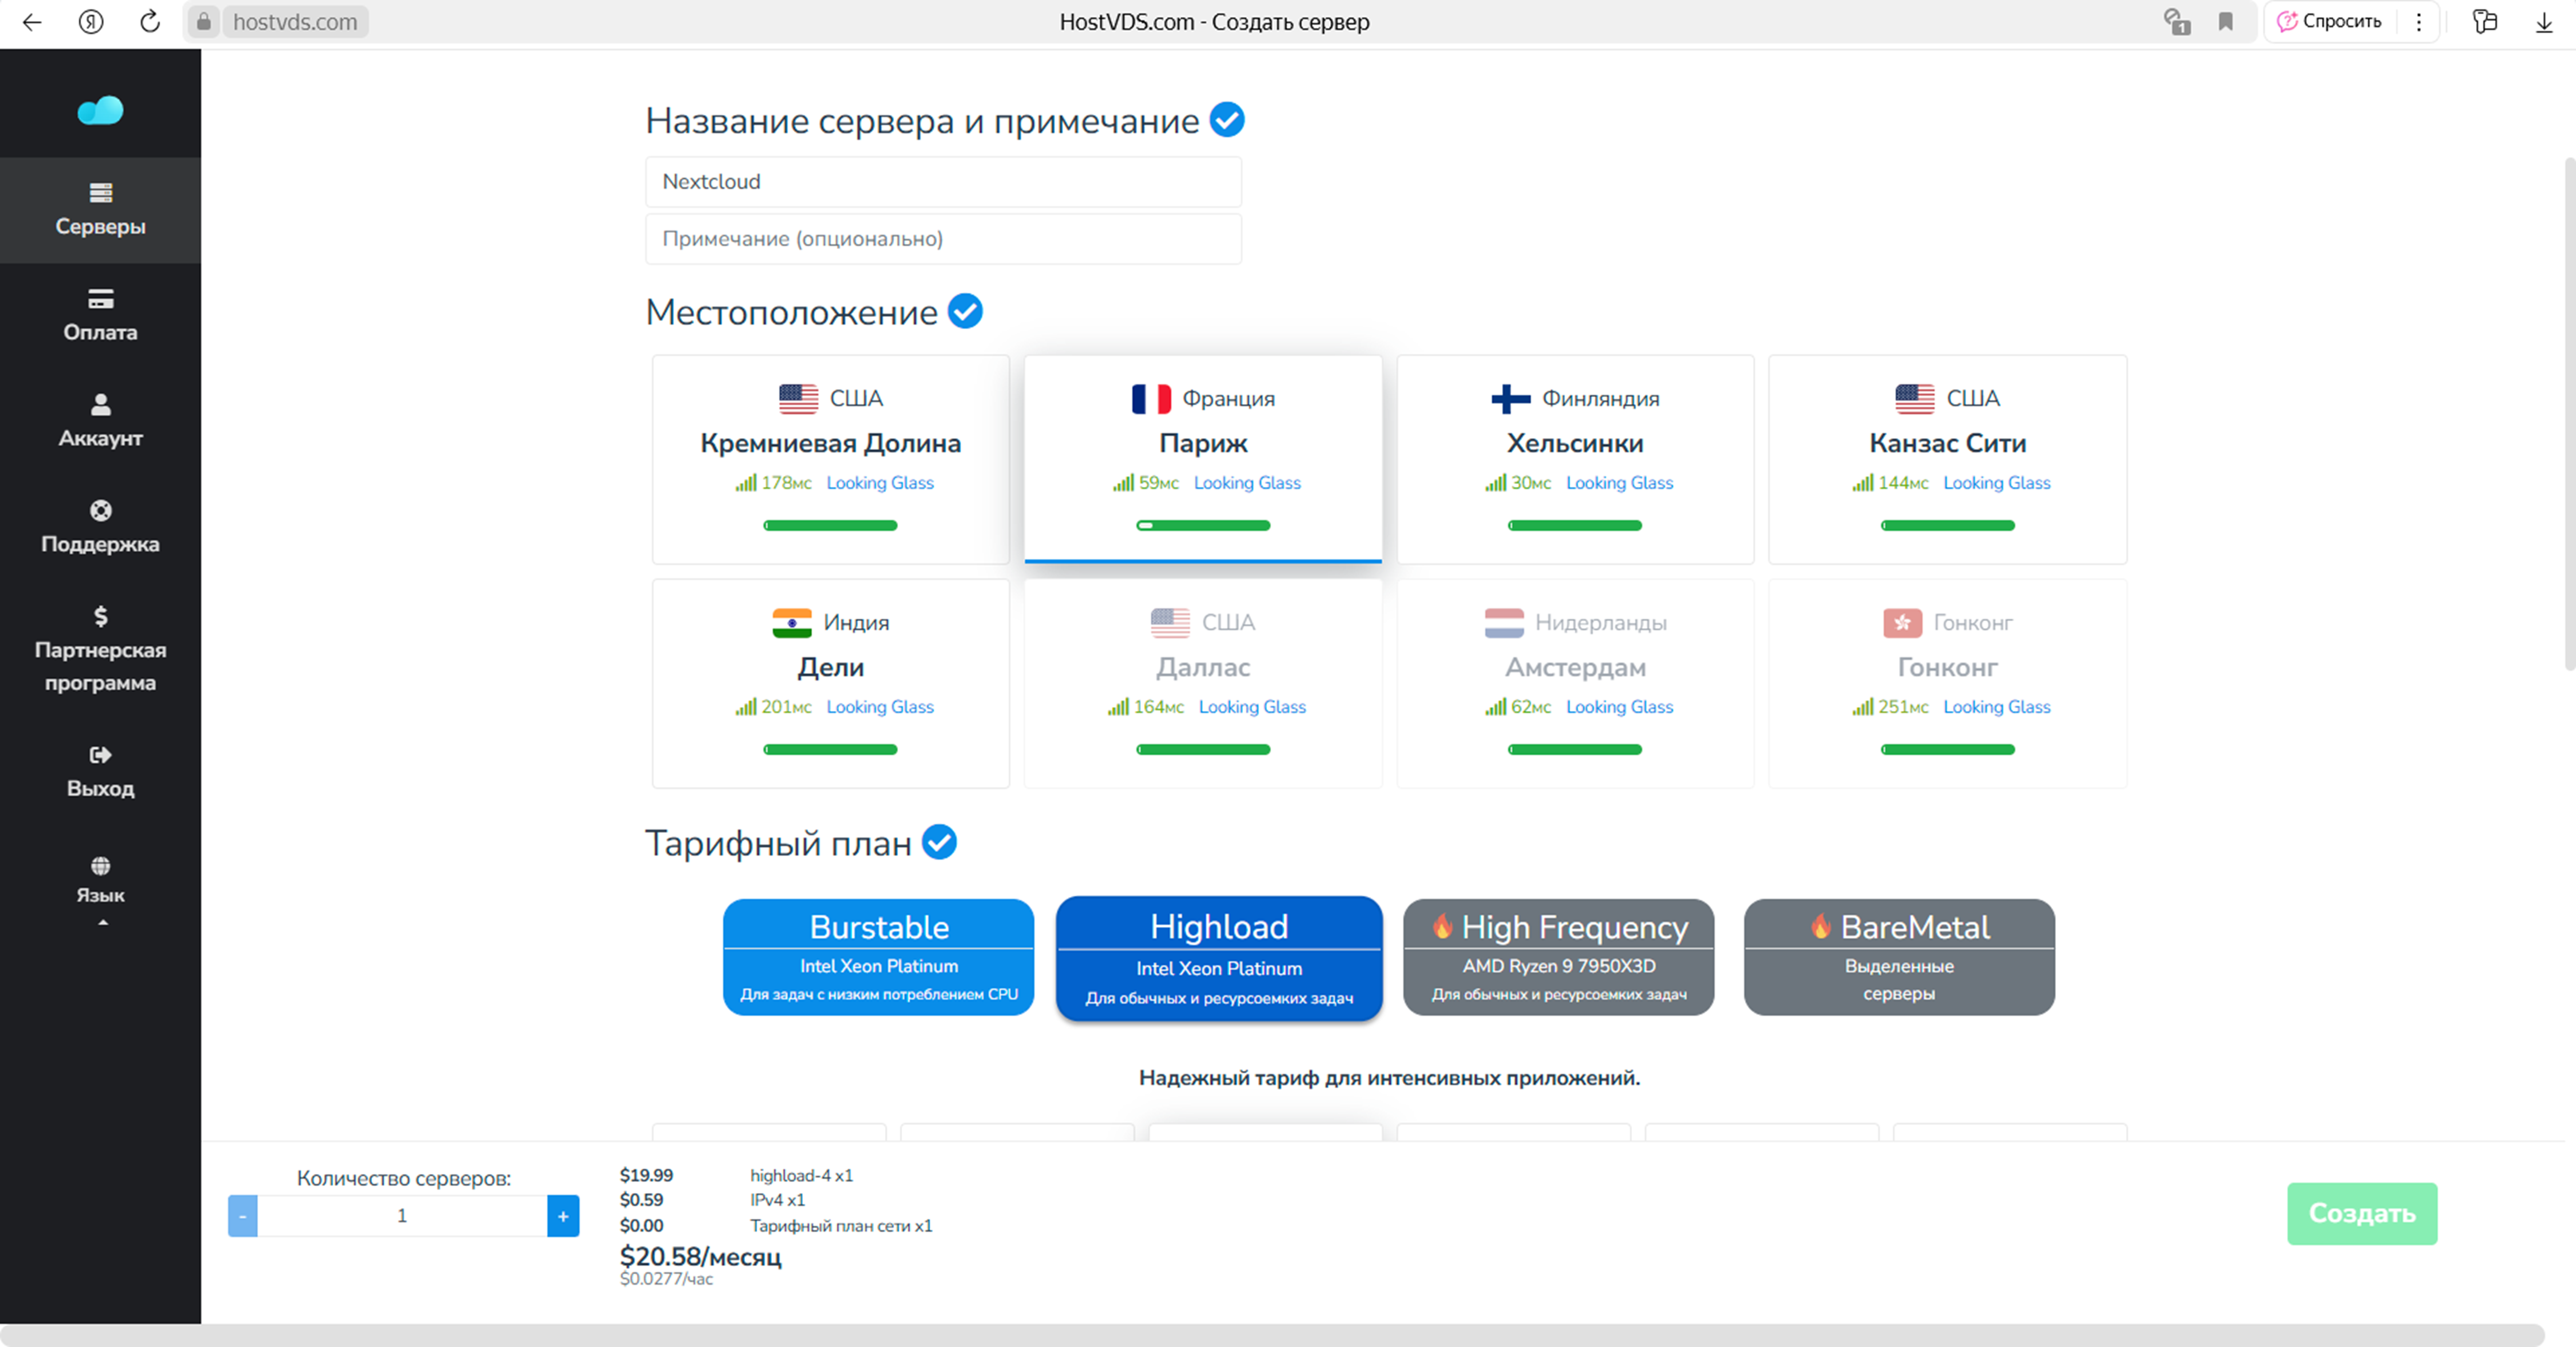Reload the page
Image resolution: width=2576 pixels, height=1347 pixels.
pyautogui.click(x=150, y=22)
